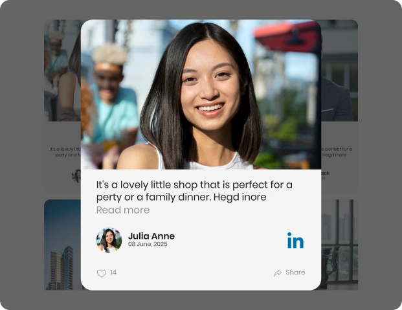Viewport: 402px width, 310px height.
Task: Open the bottom-left skyscraper photo
Action: [x=61, y=245]
